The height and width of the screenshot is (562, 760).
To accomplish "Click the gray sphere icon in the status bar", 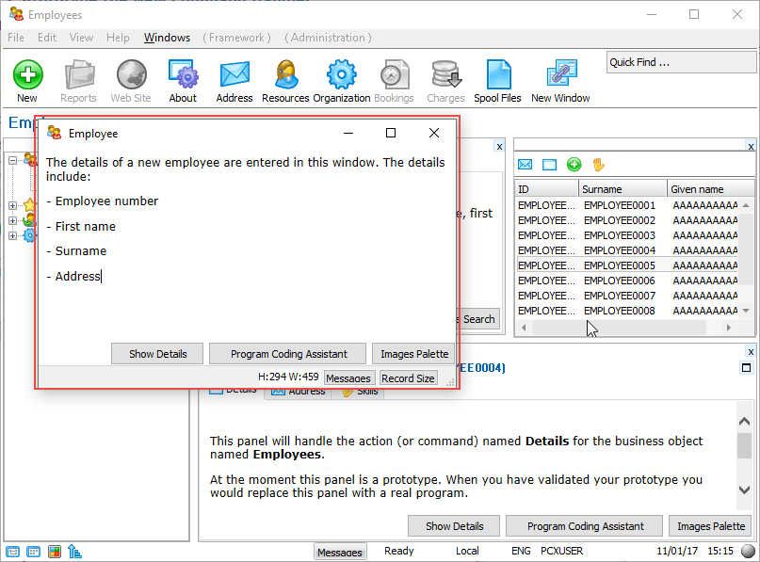I will [749, 552].
